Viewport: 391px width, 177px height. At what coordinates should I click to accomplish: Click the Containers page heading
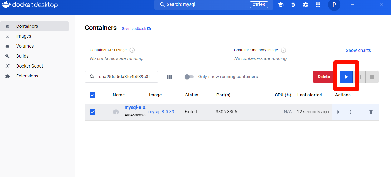click(101, 28)
